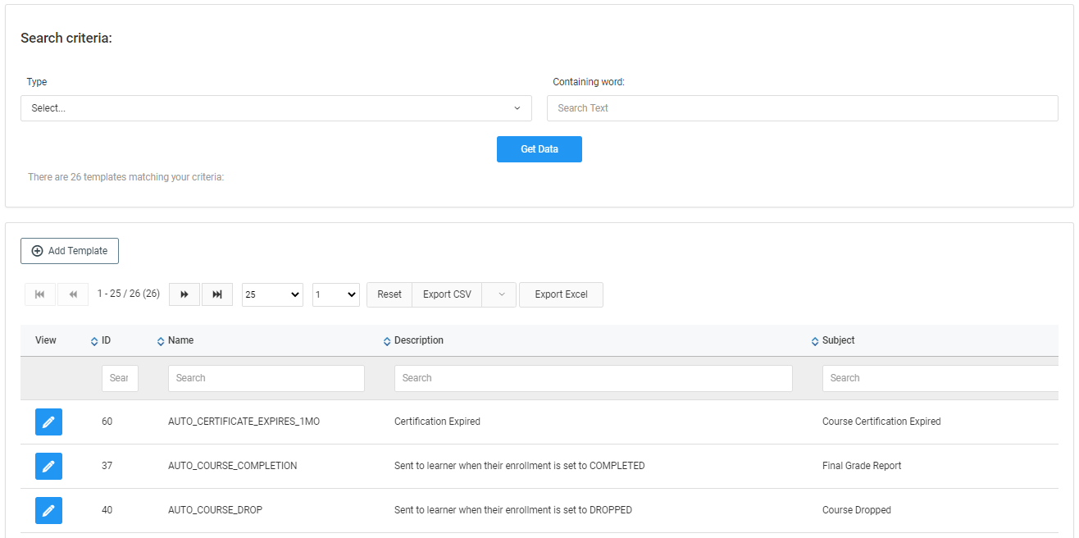Viewport: 1079px width, 538px height.
Task: Open the Type select dropdown
Action: pos(275,108)
